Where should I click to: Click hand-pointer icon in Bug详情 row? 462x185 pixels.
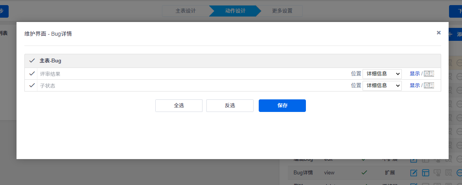(437, 173)
